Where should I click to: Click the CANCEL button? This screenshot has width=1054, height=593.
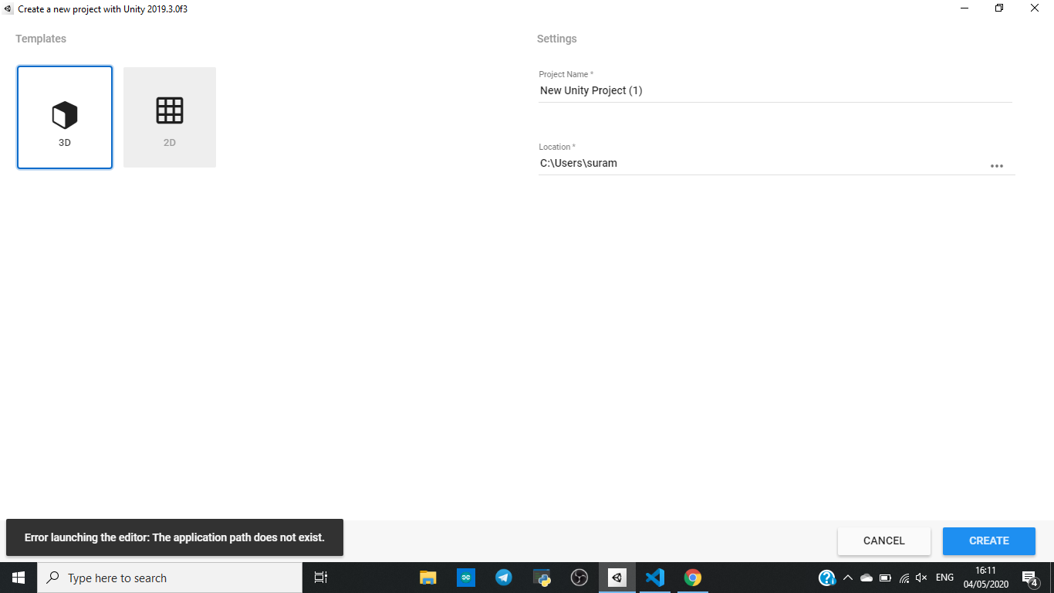point(884,541)
